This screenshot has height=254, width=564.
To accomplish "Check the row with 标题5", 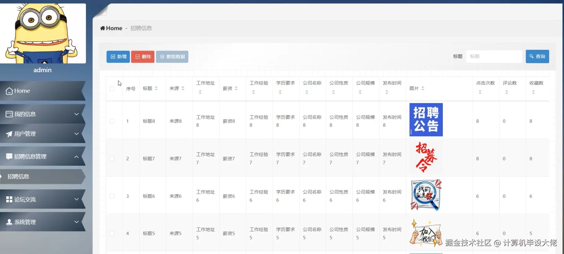I will pos(112,234).
